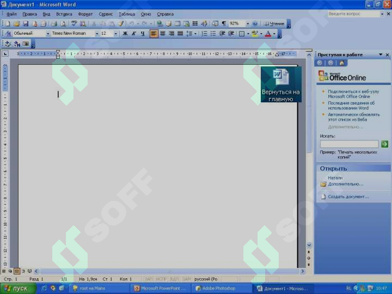Screen dimensions: 392x294
Task: Expand the highlight color dropdown arrow
Action: click(x=261, y=34)
